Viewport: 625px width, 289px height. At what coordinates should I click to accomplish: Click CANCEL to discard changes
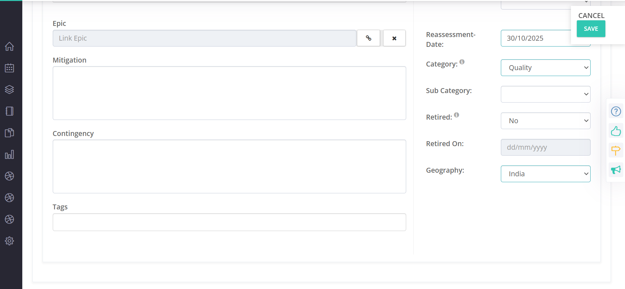pos(591,15)
